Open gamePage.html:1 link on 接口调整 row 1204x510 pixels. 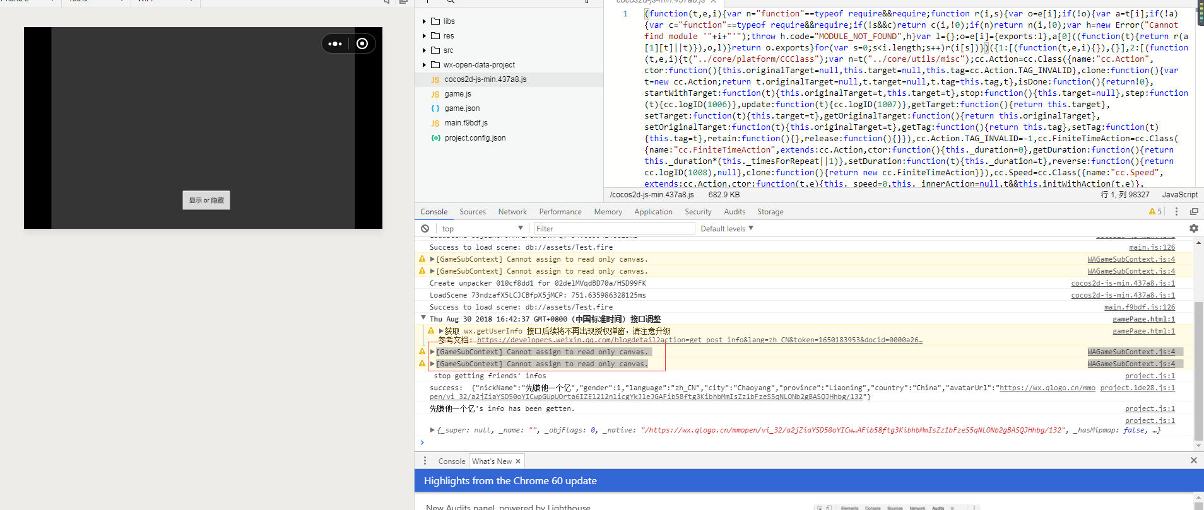1144,319
